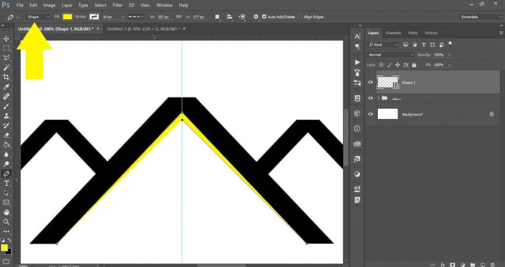Pick the Hand tool

[6, 212]
